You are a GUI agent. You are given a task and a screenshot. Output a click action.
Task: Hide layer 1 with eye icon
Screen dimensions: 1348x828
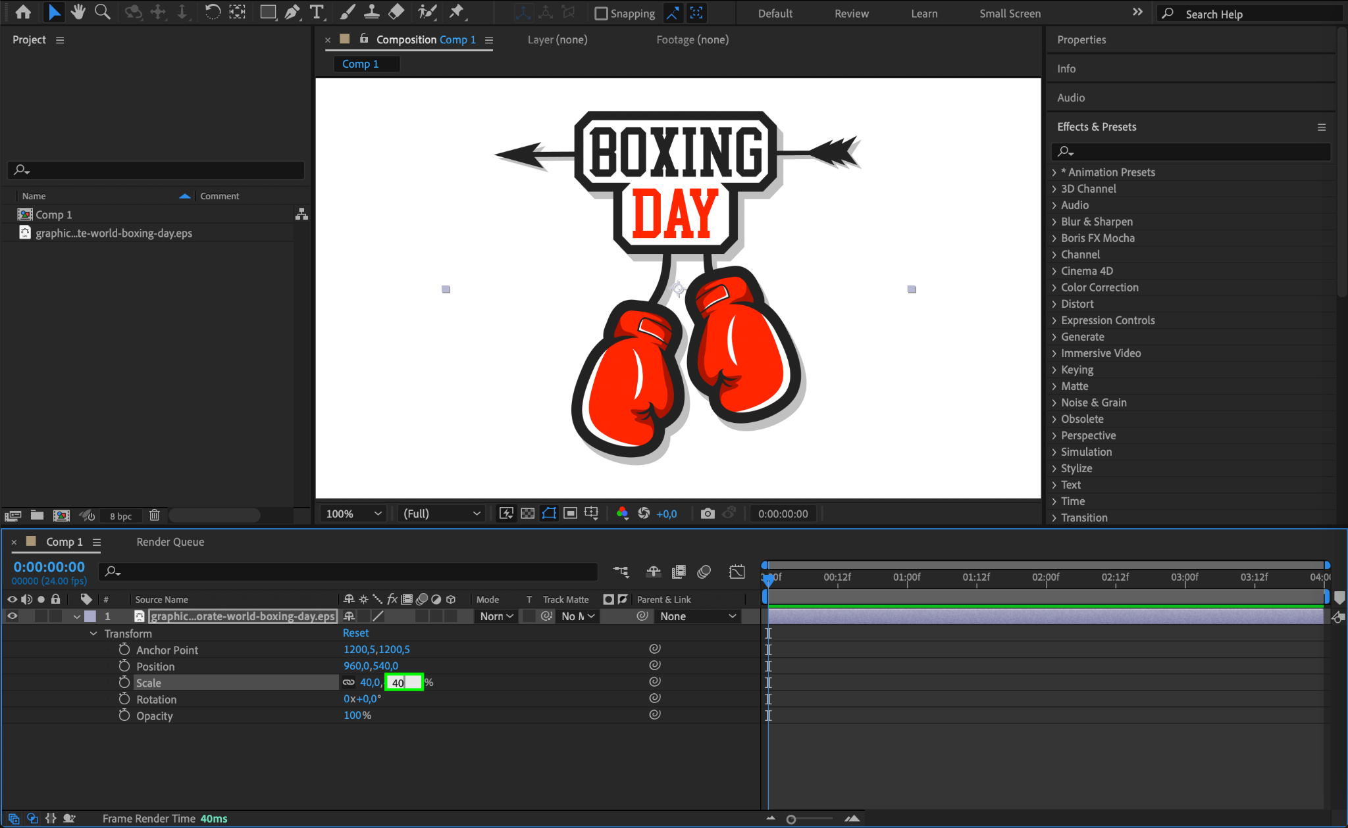click(12, 616)
